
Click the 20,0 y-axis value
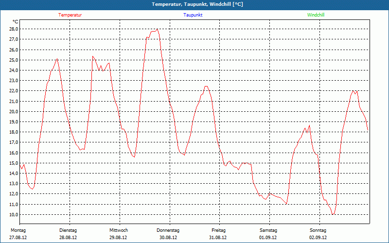point(14,112)
